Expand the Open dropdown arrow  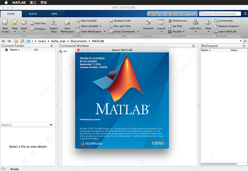24,32
